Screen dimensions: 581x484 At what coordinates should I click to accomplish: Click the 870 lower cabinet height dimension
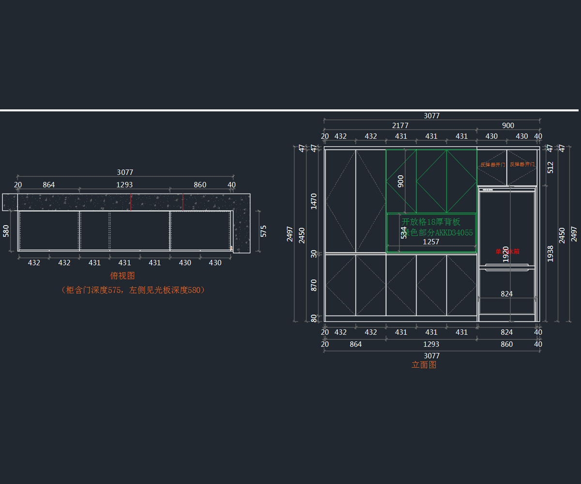(314, 285)
